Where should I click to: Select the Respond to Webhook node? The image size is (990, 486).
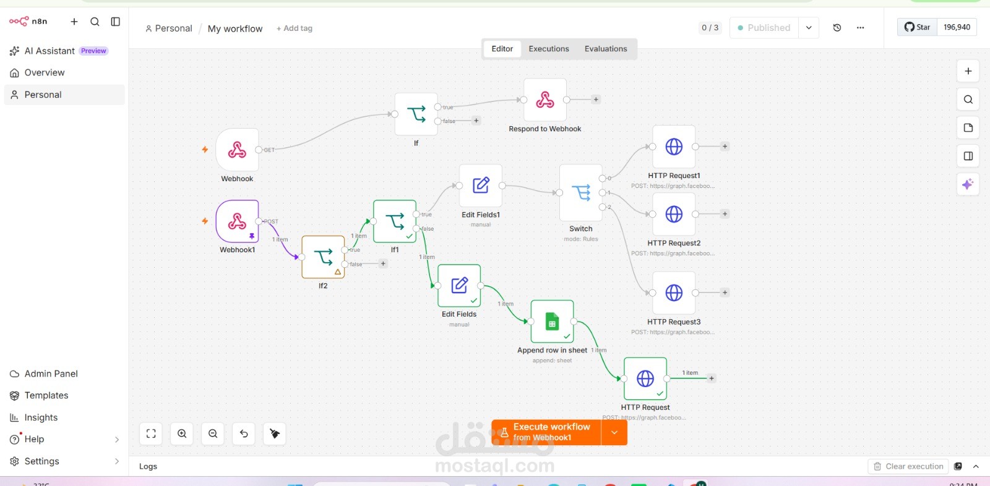[x=545, y=100]
